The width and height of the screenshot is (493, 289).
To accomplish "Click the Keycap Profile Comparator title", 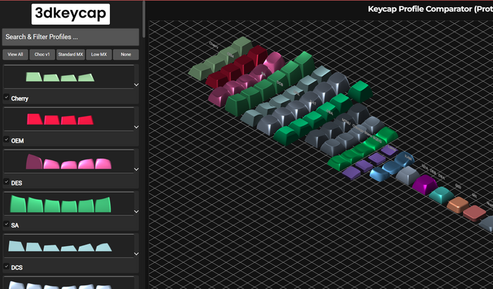I will pyautogui.click(x=430, y=8).
